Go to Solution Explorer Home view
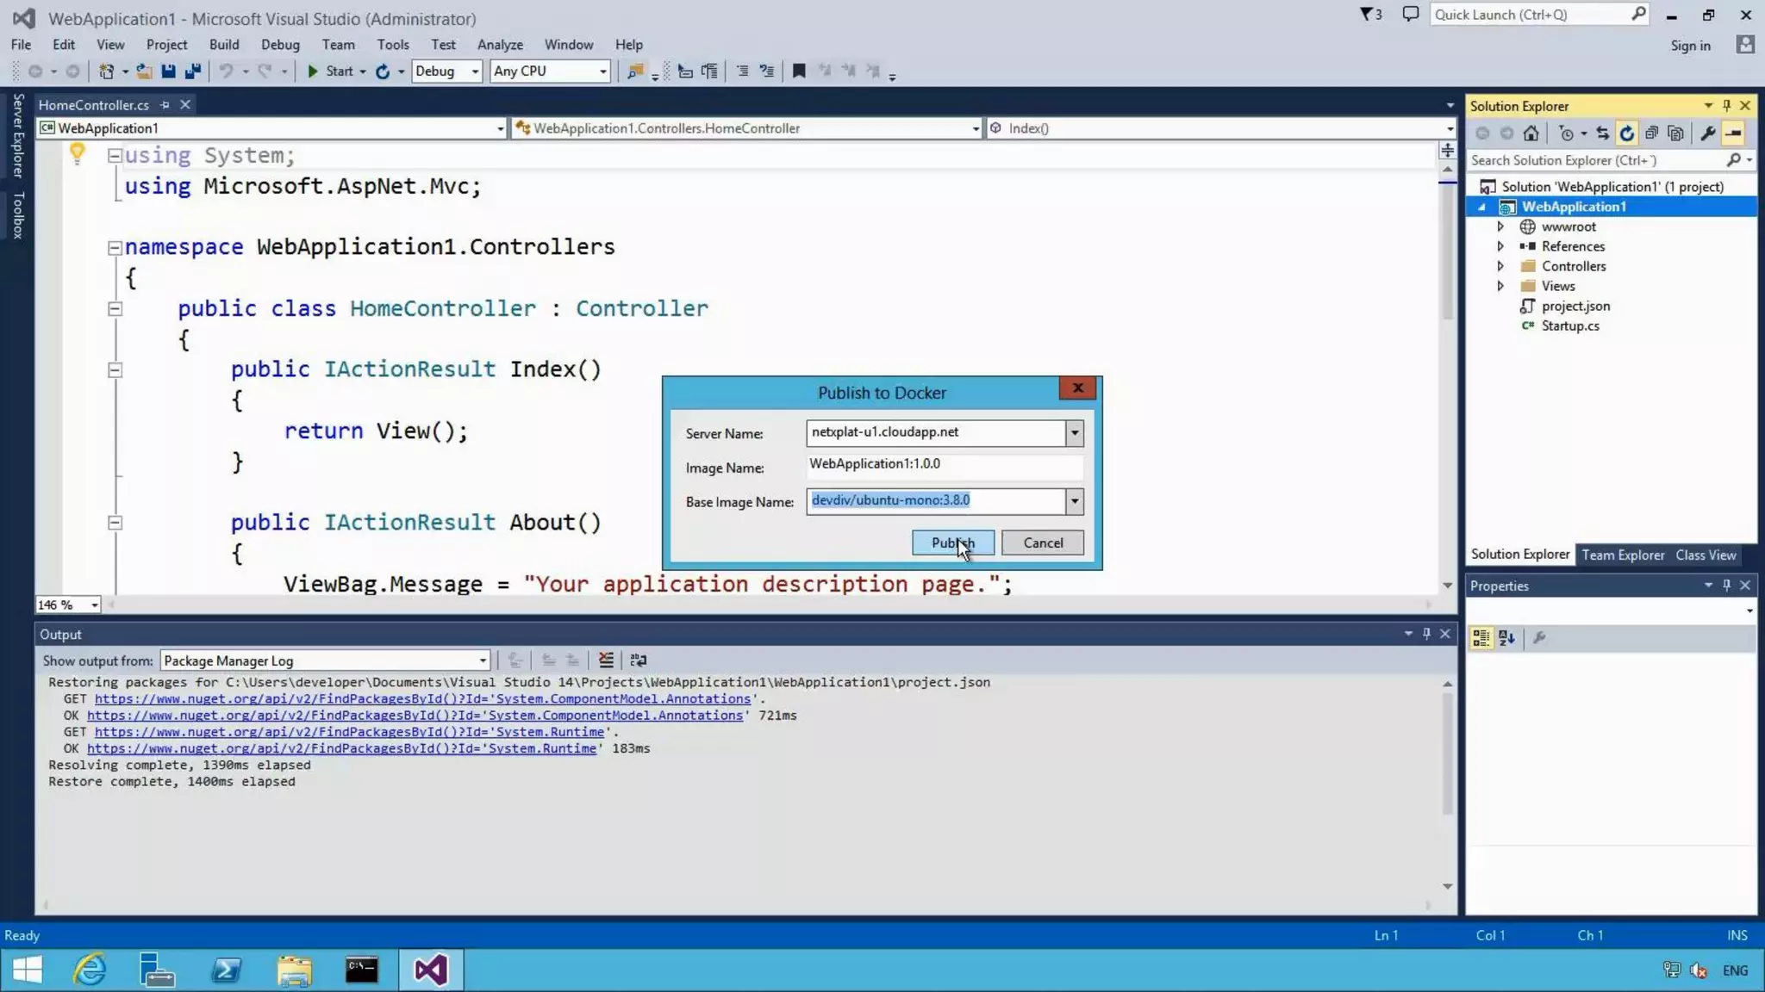The height and width of the screenshot is (992, 1765). pyautogui.click(x=1531, y=133)
